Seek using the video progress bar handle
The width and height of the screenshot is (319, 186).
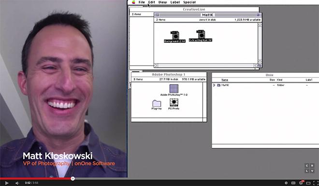tap(72, 179)
